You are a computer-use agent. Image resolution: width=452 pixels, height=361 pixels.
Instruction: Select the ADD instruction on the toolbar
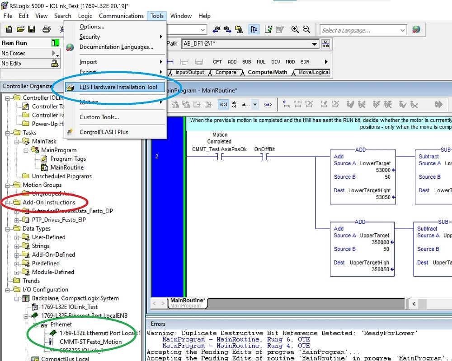[232, 62]
